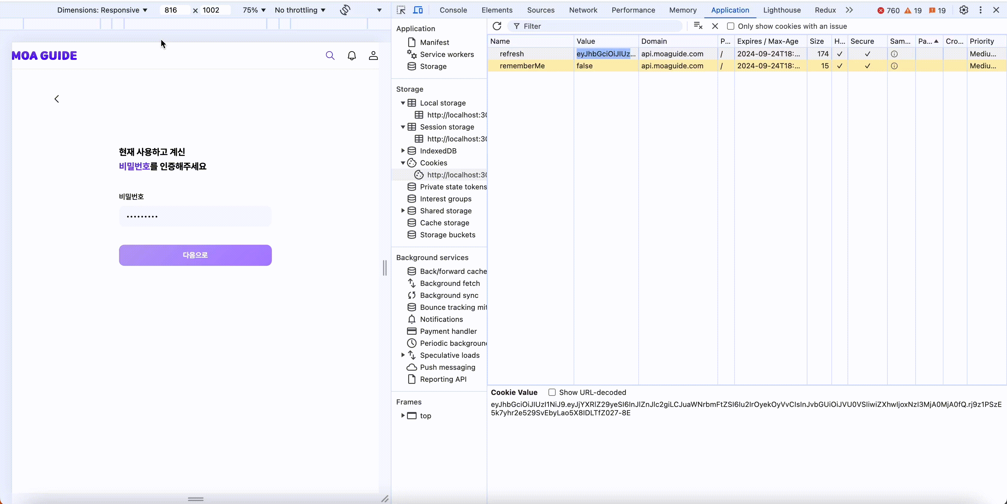Enable Only show cookies with an issue
The width and height of the screenshot is (1007, 504).
tap(730, 26)
